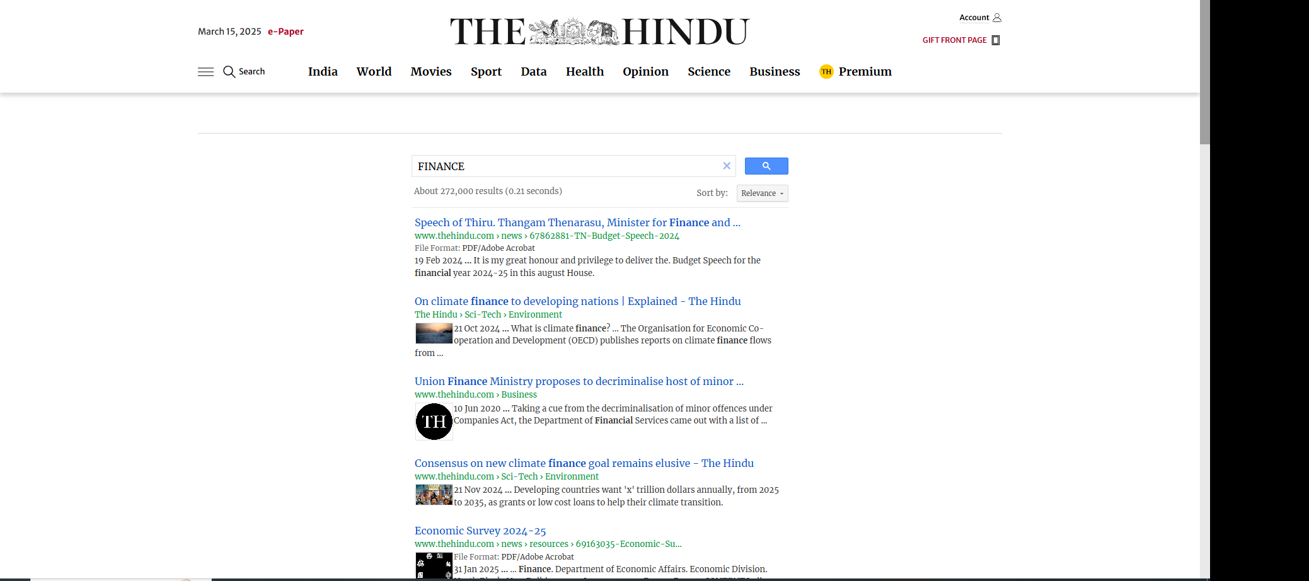Open the Science section
This screenshot has height=581, width=1309.
[x=709, y=72]
